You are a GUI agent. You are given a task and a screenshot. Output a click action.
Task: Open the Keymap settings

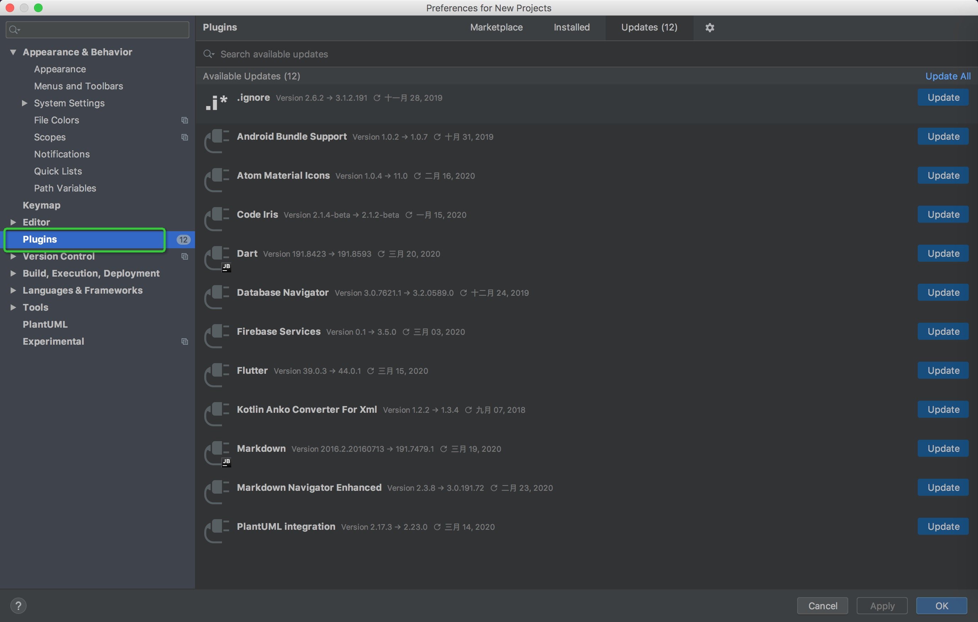41,206
